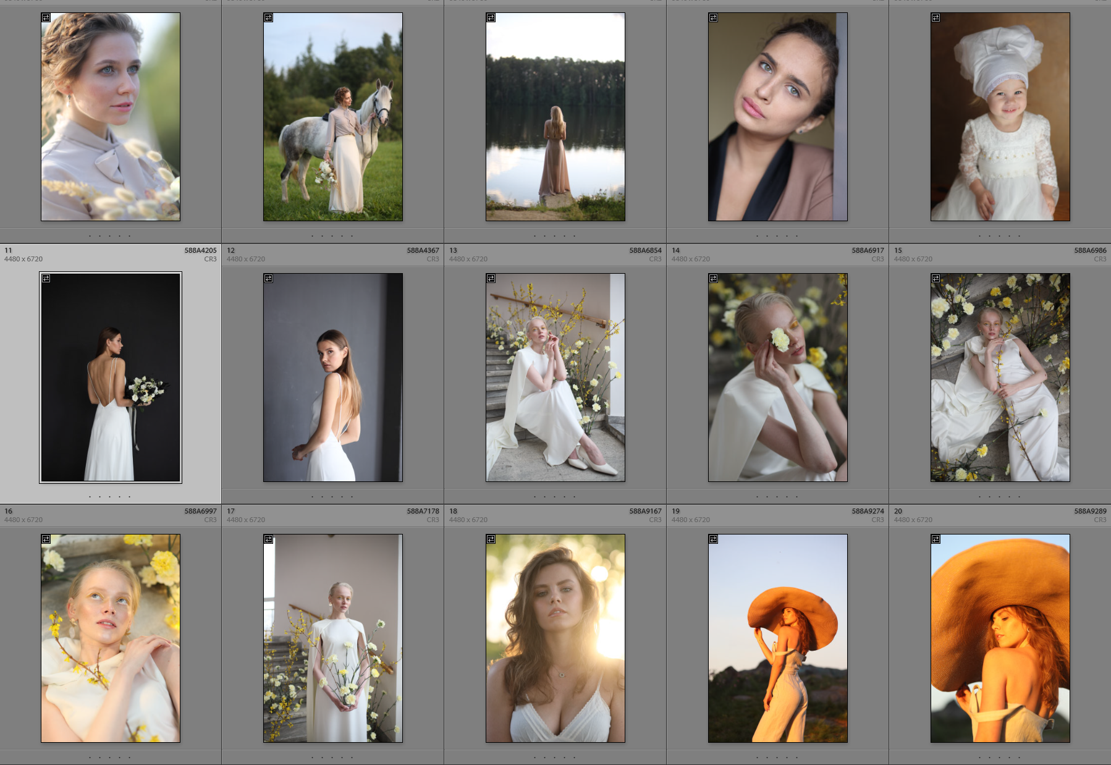
Task: Select thumbnail 12 with gray wall background
Action: (333, 378)
